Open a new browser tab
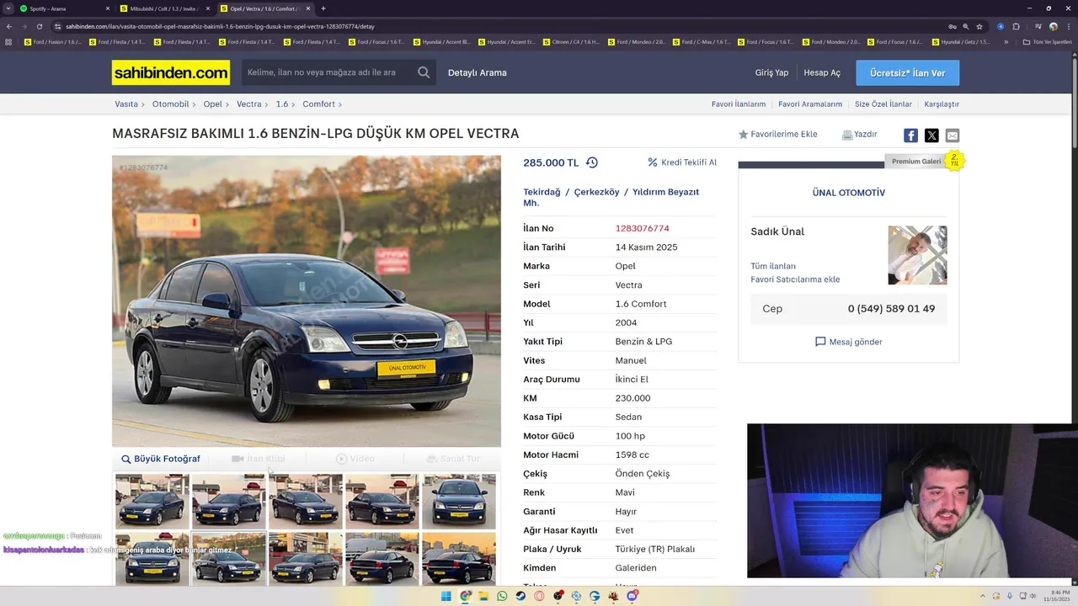 click(x=323, y=8)
